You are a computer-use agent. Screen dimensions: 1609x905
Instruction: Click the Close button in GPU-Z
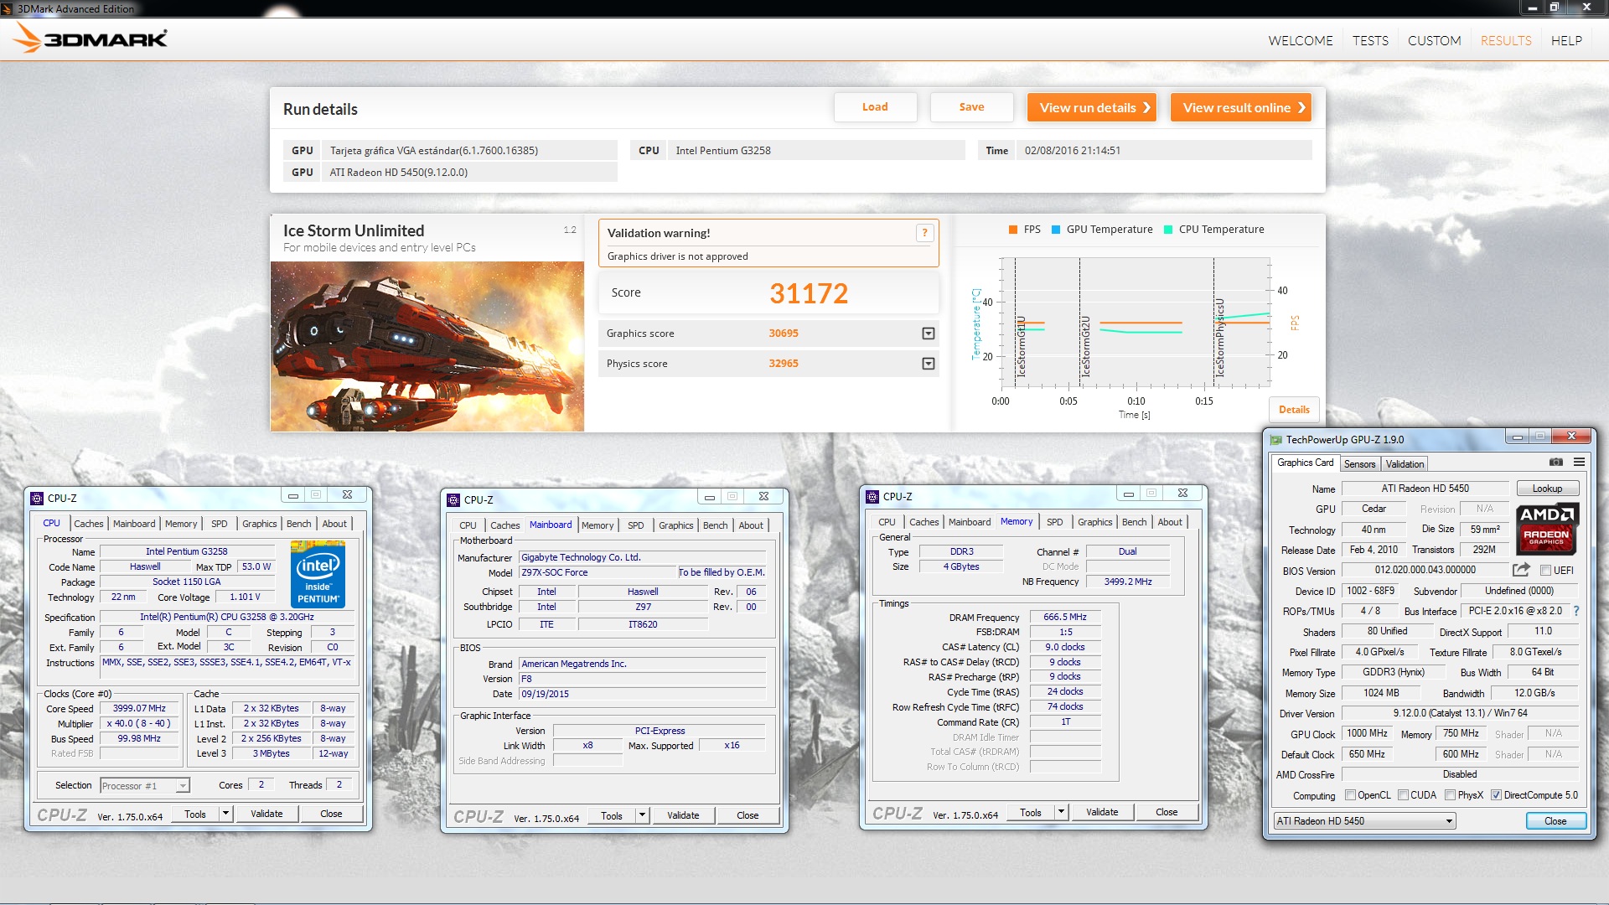click(1555, 821)
